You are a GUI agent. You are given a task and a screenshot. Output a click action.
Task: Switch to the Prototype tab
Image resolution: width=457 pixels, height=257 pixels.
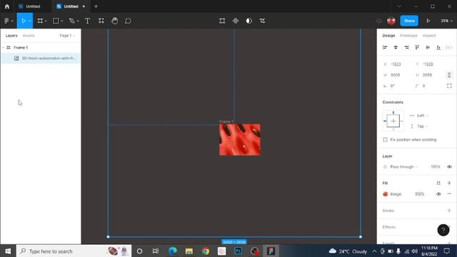tap(408, 36)
